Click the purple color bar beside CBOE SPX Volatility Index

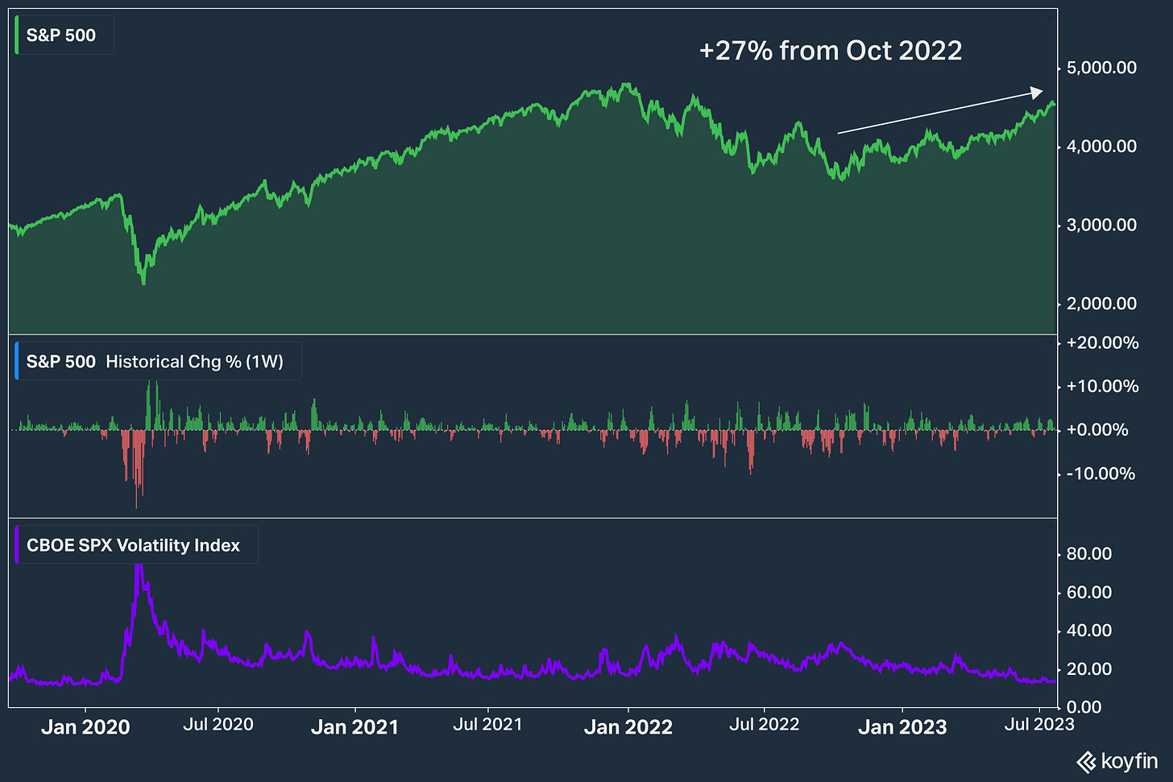click(x=17, y=545)
